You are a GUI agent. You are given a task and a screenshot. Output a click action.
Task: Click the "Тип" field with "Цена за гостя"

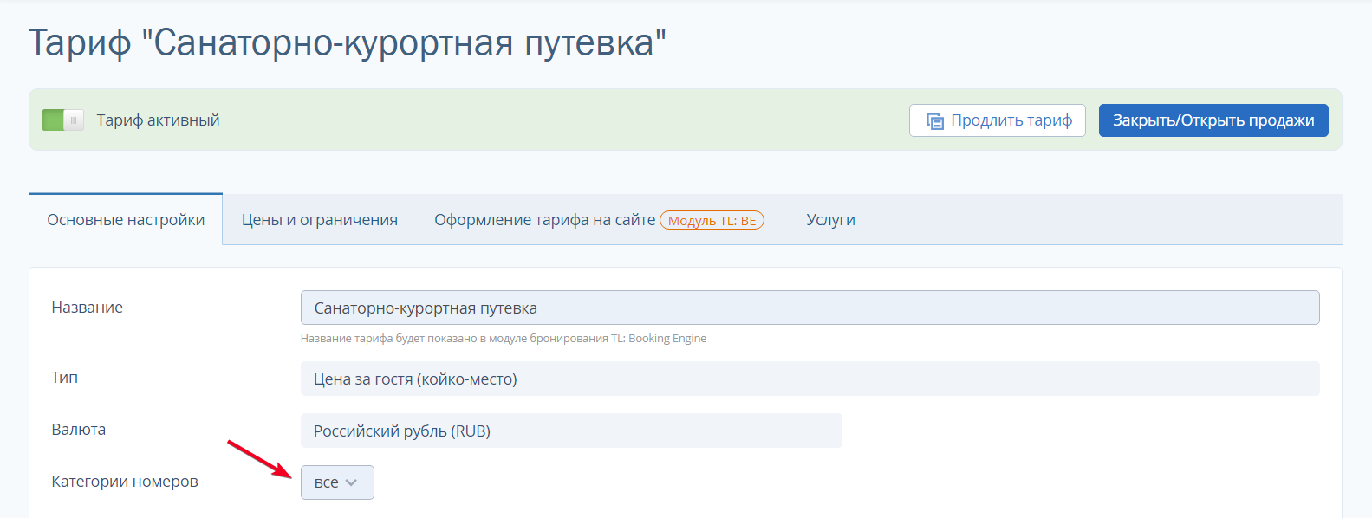[x=810, y=379]
